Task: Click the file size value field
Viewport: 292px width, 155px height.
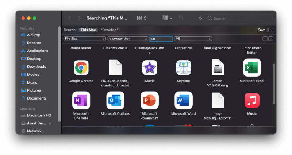Action: coord(161,39)
